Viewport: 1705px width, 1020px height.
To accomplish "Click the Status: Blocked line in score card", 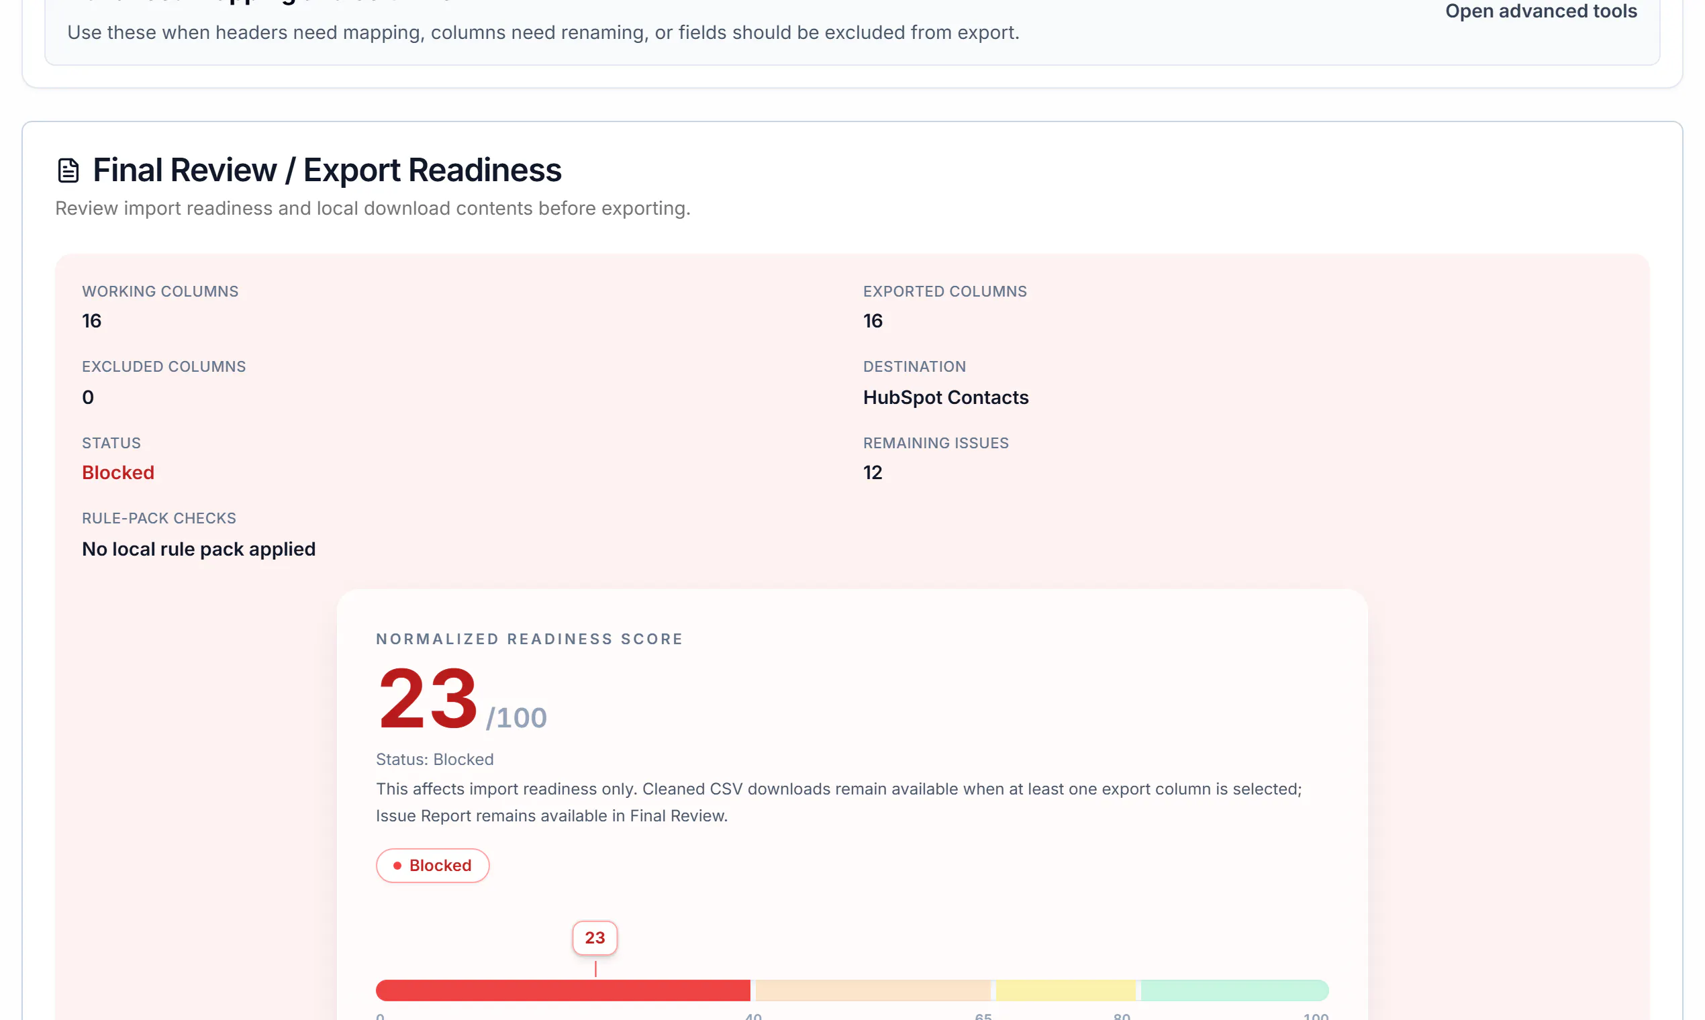I will [x=434, y=760].
